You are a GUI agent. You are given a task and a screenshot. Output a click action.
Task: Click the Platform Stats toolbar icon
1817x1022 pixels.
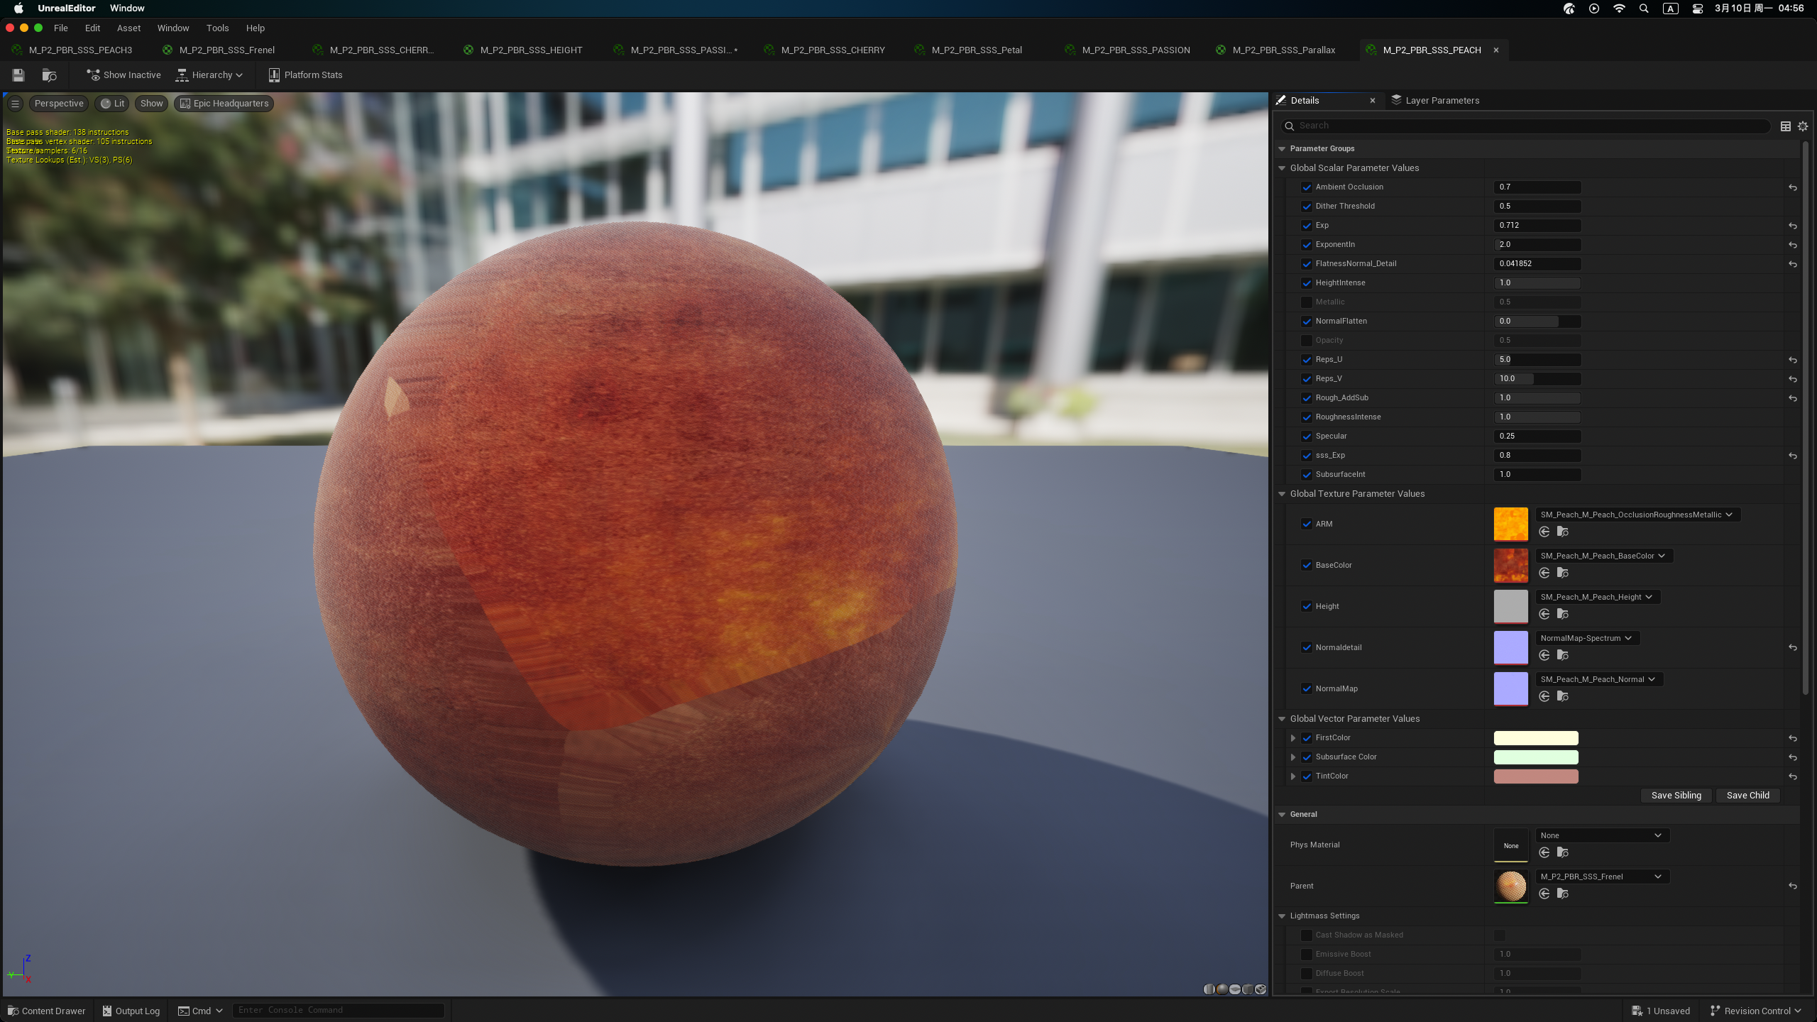pos(274,75)
